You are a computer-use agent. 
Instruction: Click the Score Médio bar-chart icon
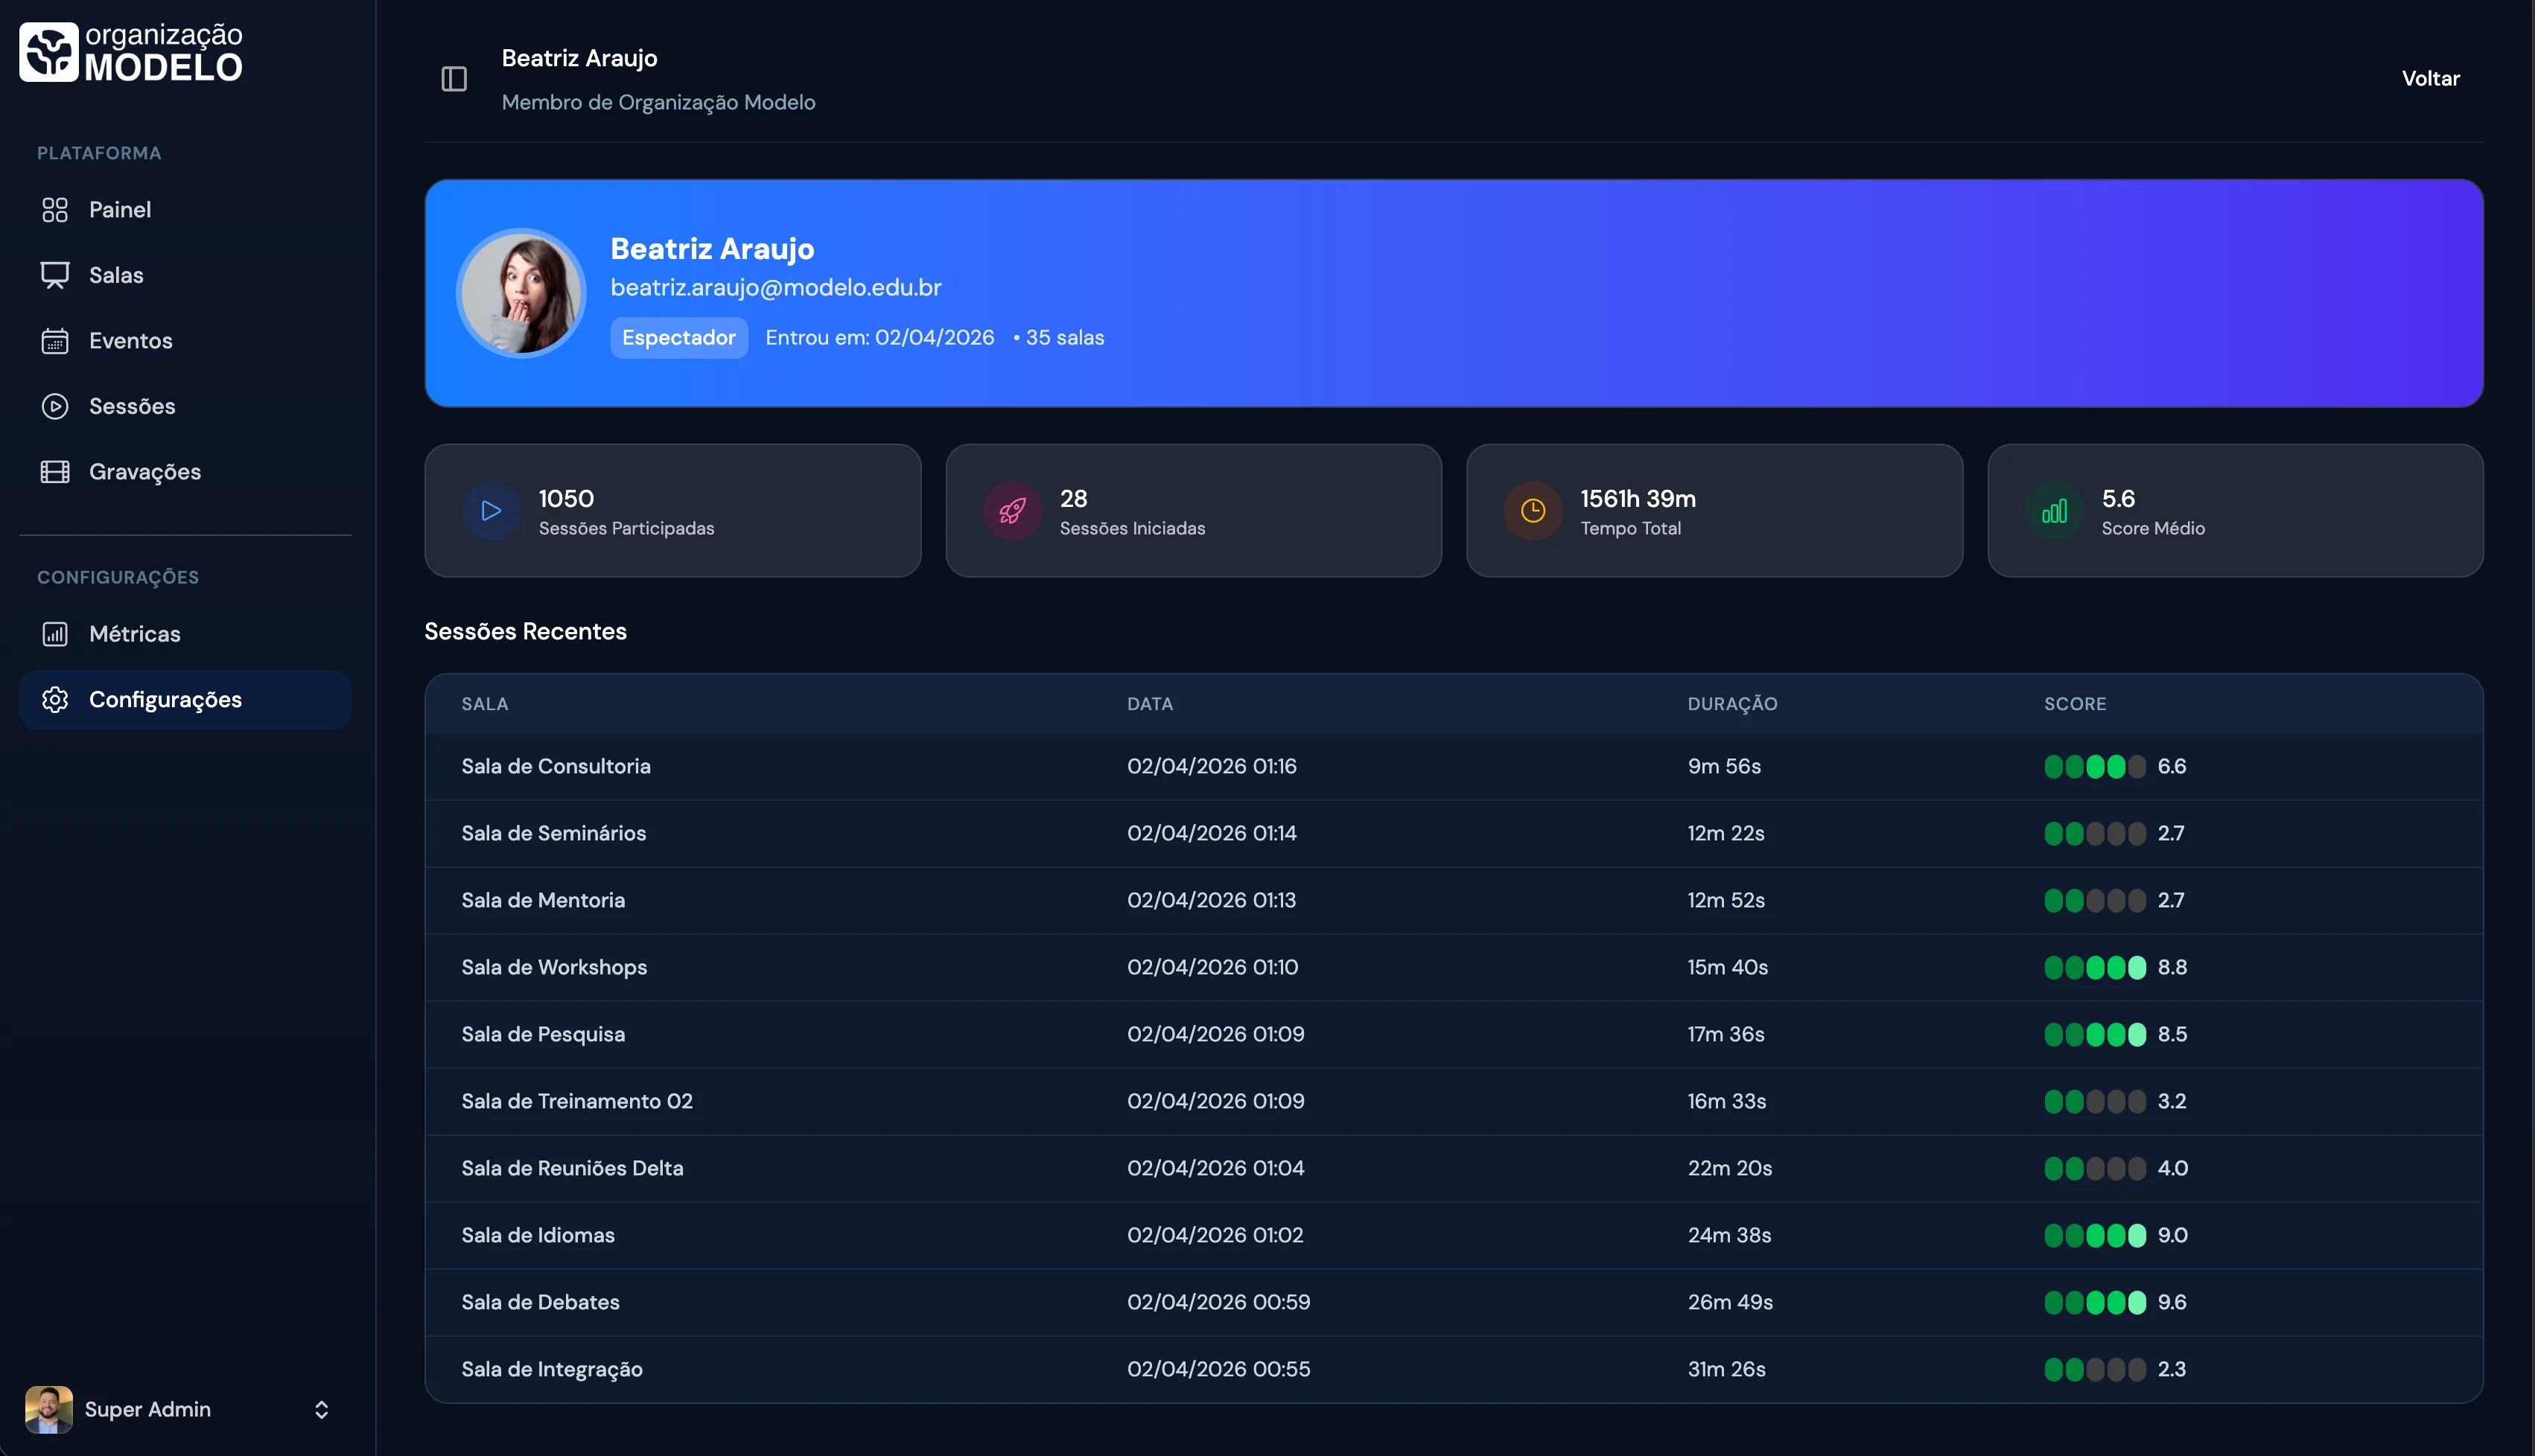pos(2054,511)
